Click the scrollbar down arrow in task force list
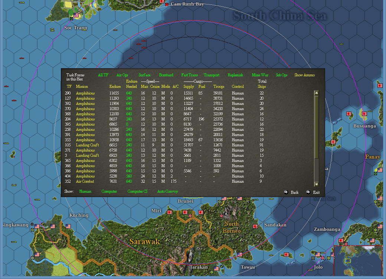The width and height of the screenshot is (386, 279). pos(317,184)
